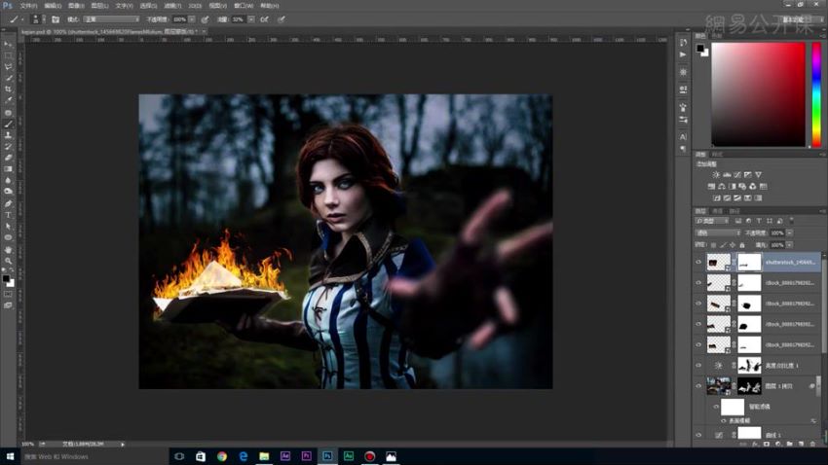Toggle smart filters visibility eye
828x465 pixels.
716,407
